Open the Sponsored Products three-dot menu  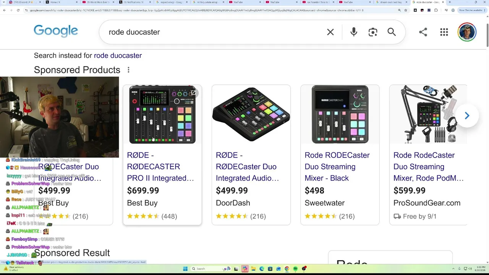tap(128, 70)
